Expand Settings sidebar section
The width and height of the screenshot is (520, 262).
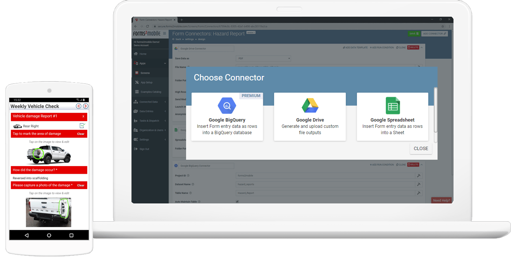click(x=150, y=140)
